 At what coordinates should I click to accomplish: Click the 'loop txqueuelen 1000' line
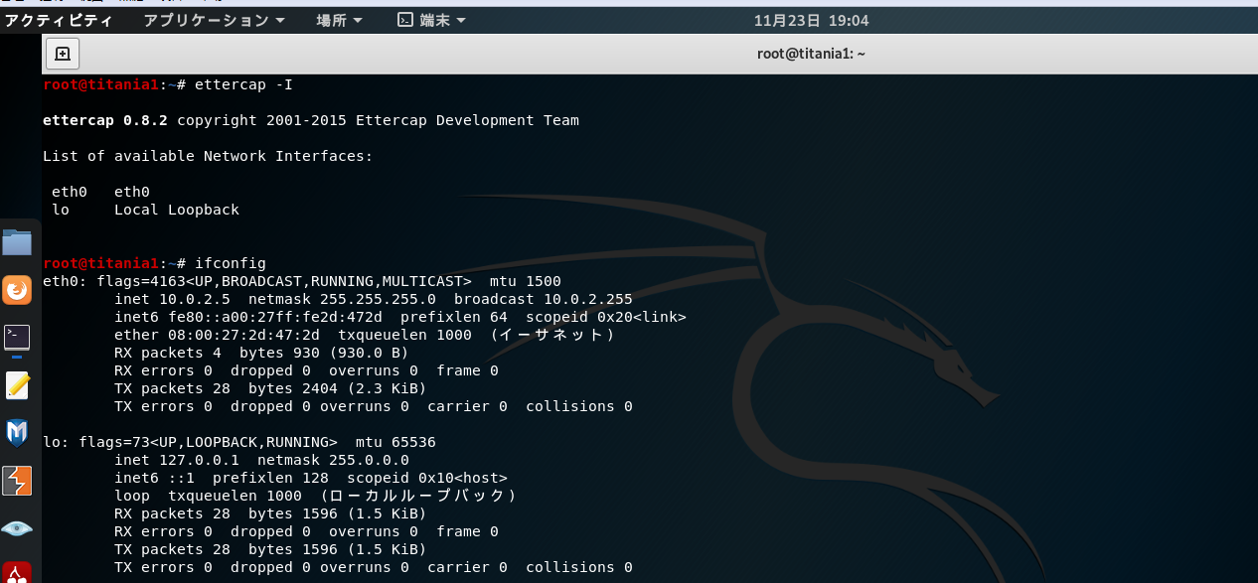(315, 496)
